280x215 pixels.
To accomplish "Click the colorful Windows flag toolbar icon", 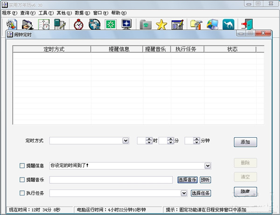I will click(x=212, y=24).
